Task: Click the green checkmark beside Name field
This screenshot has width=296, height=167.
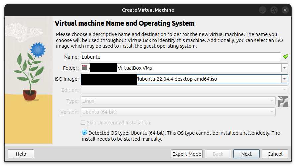Action: [285, 57]
